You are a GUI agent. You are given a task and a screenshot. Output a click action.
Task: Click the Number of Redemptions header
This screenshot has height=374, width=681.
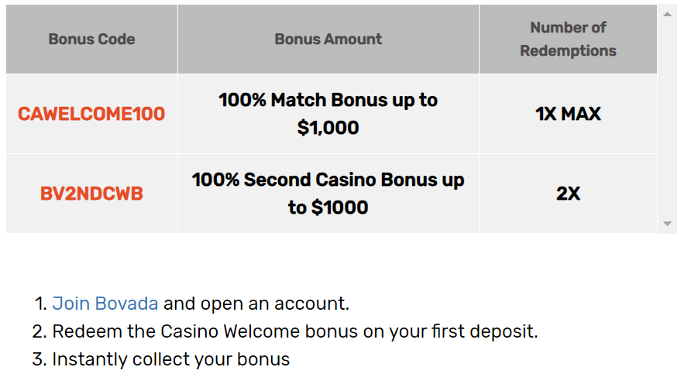tap(568, 39)
